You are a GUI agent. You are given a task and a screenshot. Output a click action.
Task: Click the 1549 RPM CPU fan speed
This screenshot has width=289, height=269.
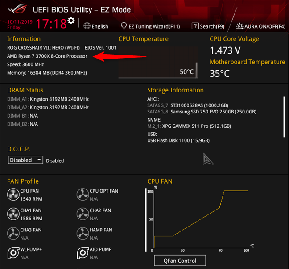coord(31,199)
